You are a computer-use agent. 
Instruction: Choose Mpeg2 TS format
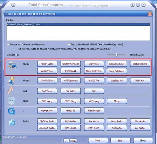[71, 110]
